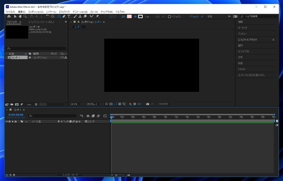Screen dimensions: 283x181
Task: Select the 学習 workspace
Action: (x=210, y=16)
